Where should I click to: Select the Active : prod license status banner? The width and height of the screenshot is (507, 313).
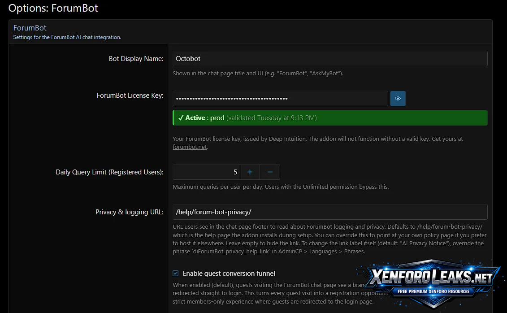(330, 117)
